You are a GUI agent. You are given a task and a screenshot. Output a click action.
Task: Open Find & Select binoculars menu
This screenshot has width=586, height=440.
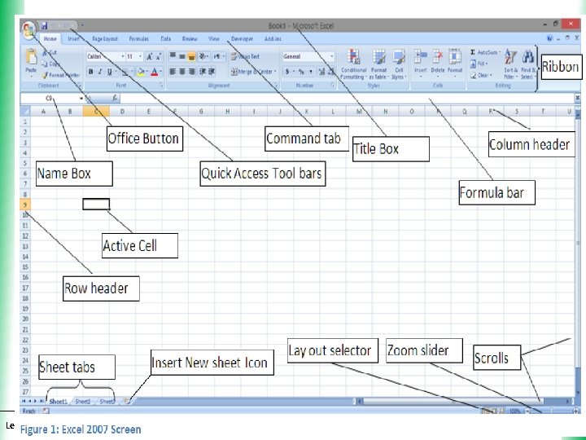pos(527,64)
